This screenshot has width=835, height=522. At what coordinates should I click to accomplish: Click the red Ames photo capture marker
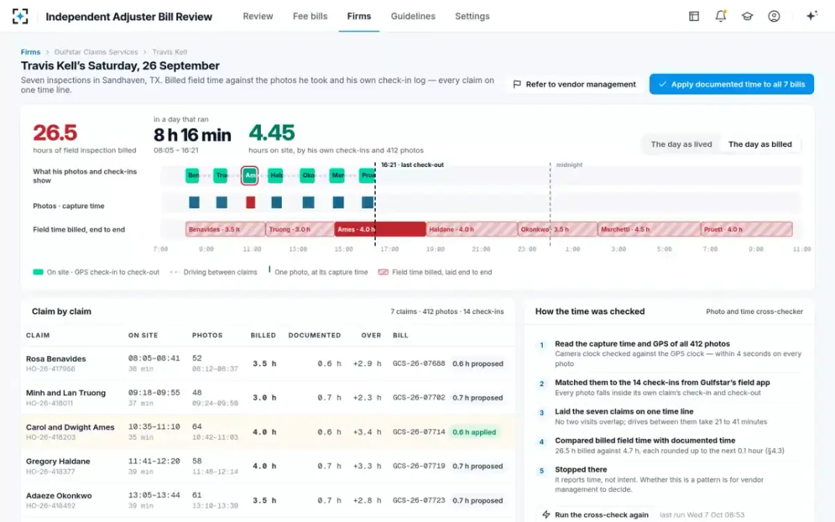click(x=250, y=203)
